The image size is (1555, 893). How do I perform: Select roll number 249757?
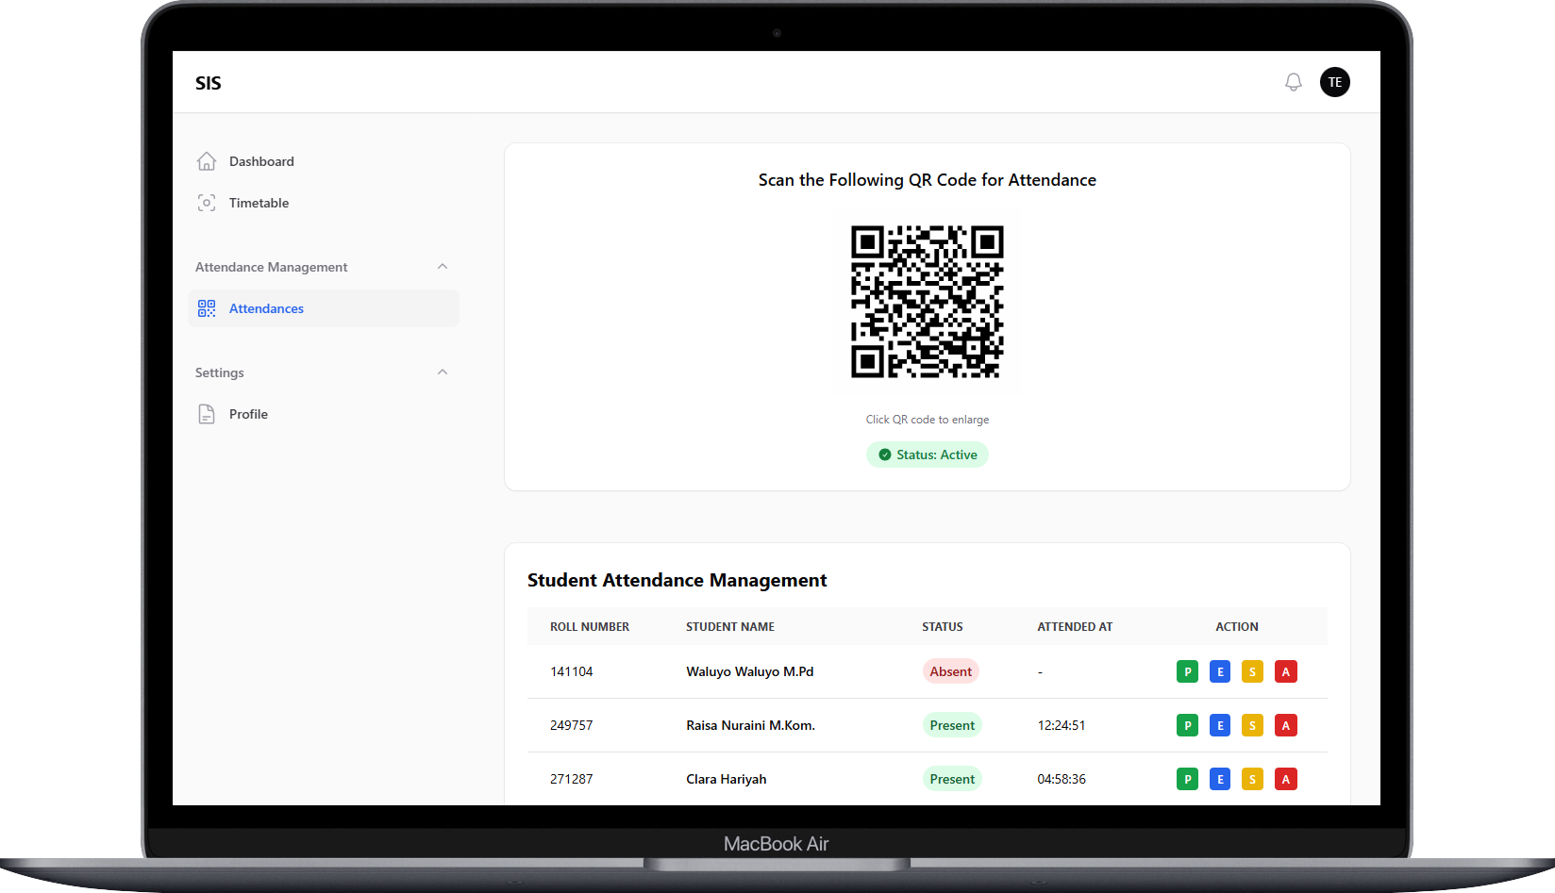click(572, 725)
